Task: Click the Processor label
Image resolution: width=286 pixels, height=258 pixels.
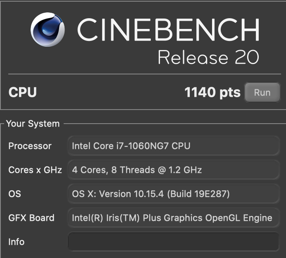Action: coord(30,146)
